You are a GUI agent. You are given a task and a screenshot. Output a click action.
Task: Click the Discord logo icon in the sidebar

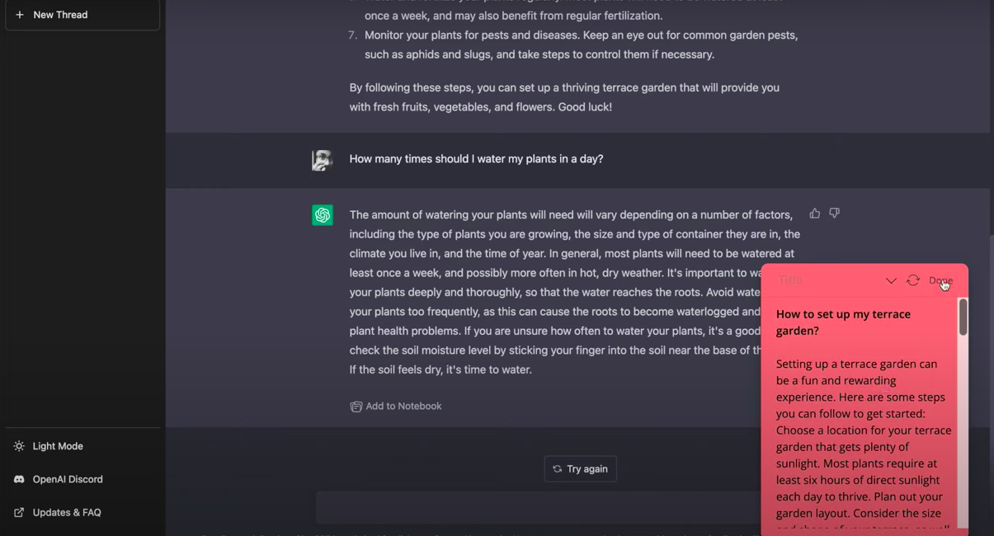pos(19,479)
